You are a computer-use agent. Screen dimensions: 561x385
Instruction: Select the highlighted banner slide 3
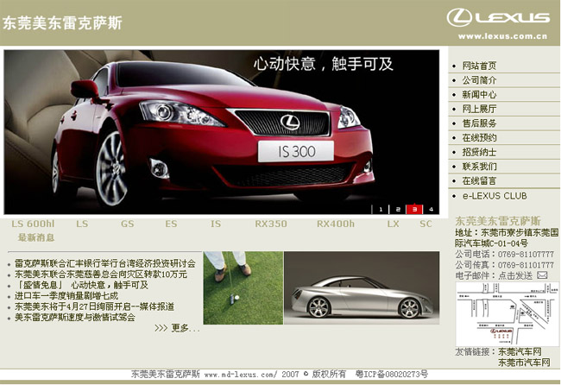(x=414, y=209)
